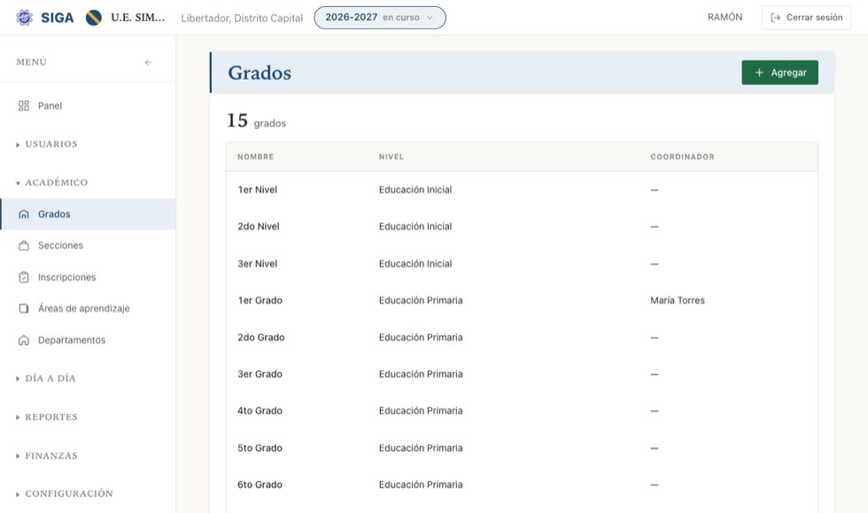868x513 pixels.
Task: Expand the DÍA A DÍA section
Action: point(46,378)
